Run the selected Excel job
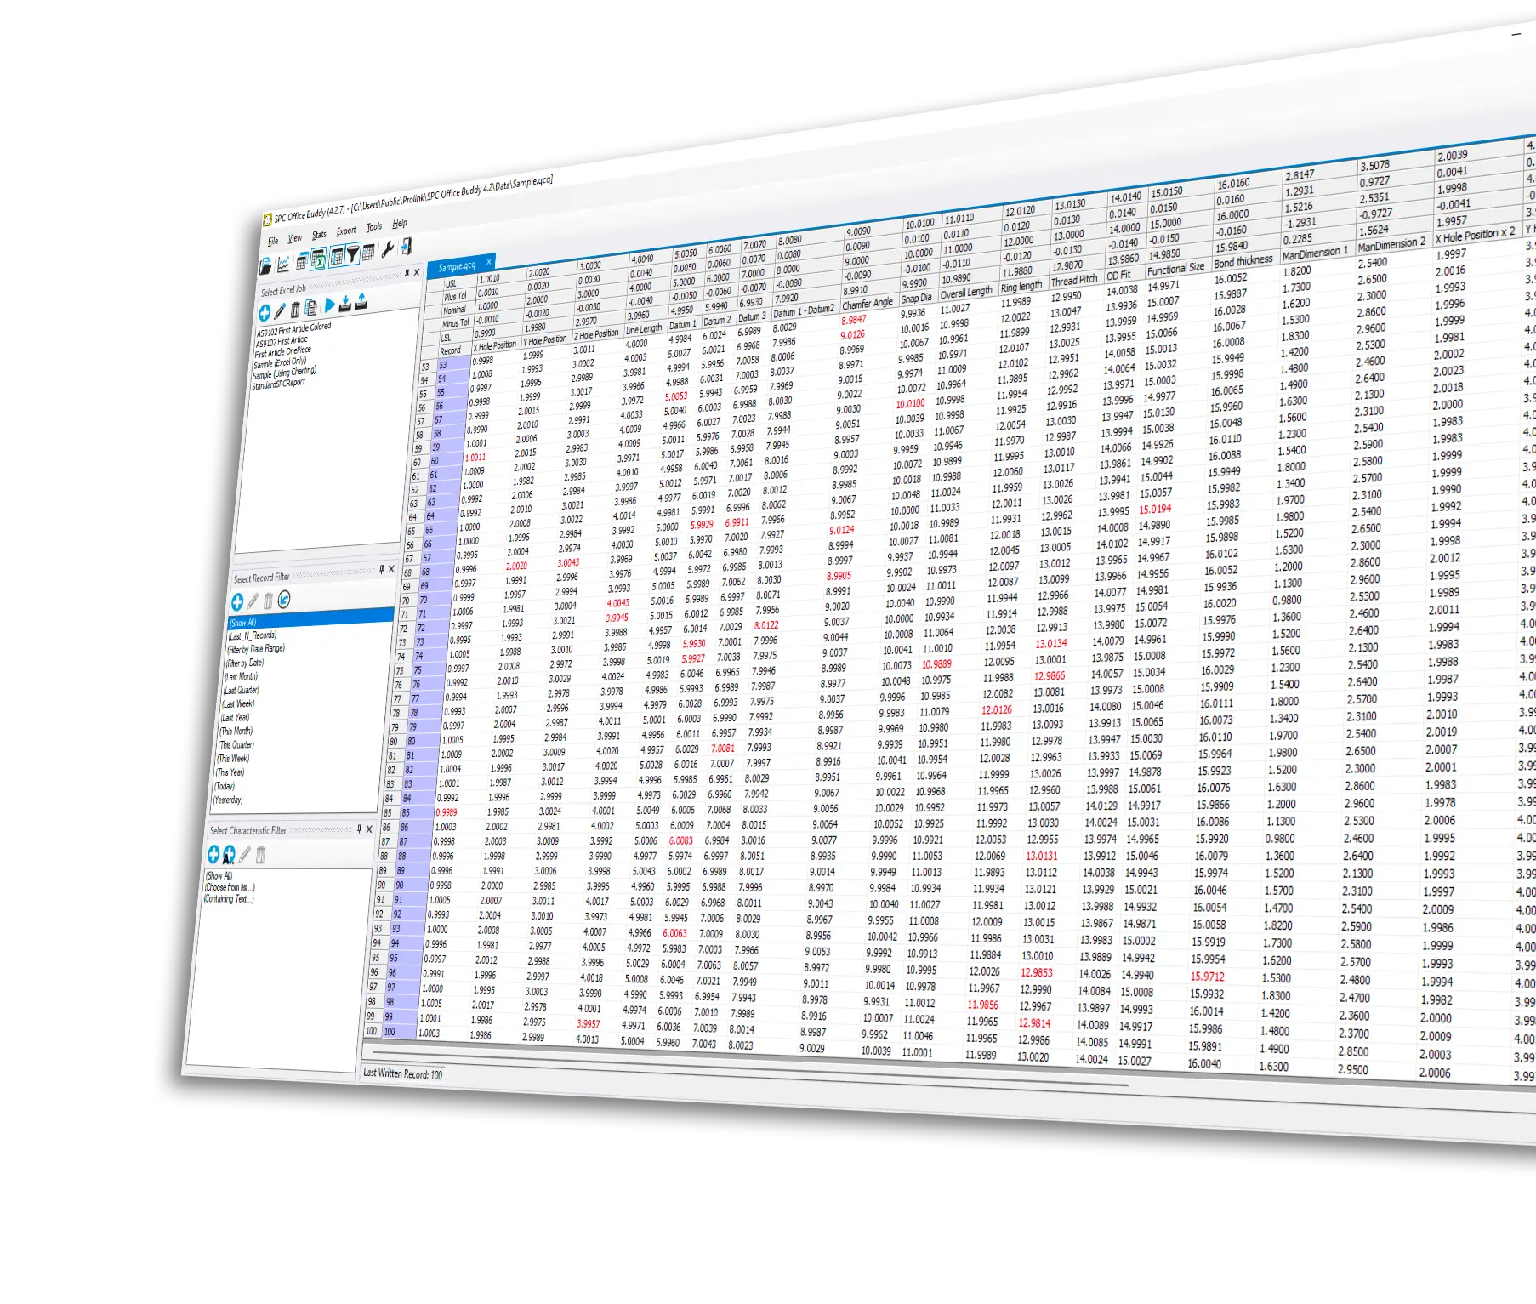Image resolution: width=1536 pixels, height=1304 pixels. pyautogui.click(x=329, y=305)
